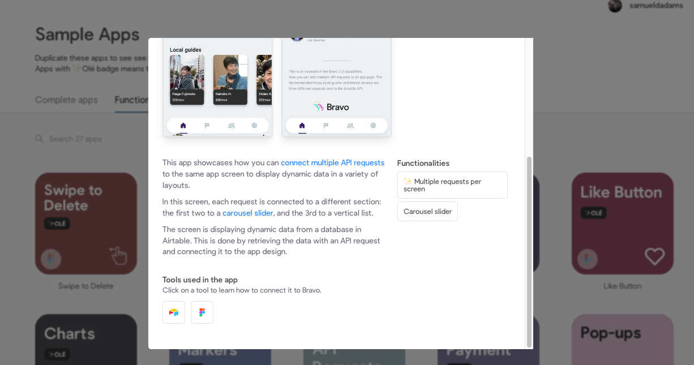
Task: Open the Like Button sample app card
Action: click(623, 224)
